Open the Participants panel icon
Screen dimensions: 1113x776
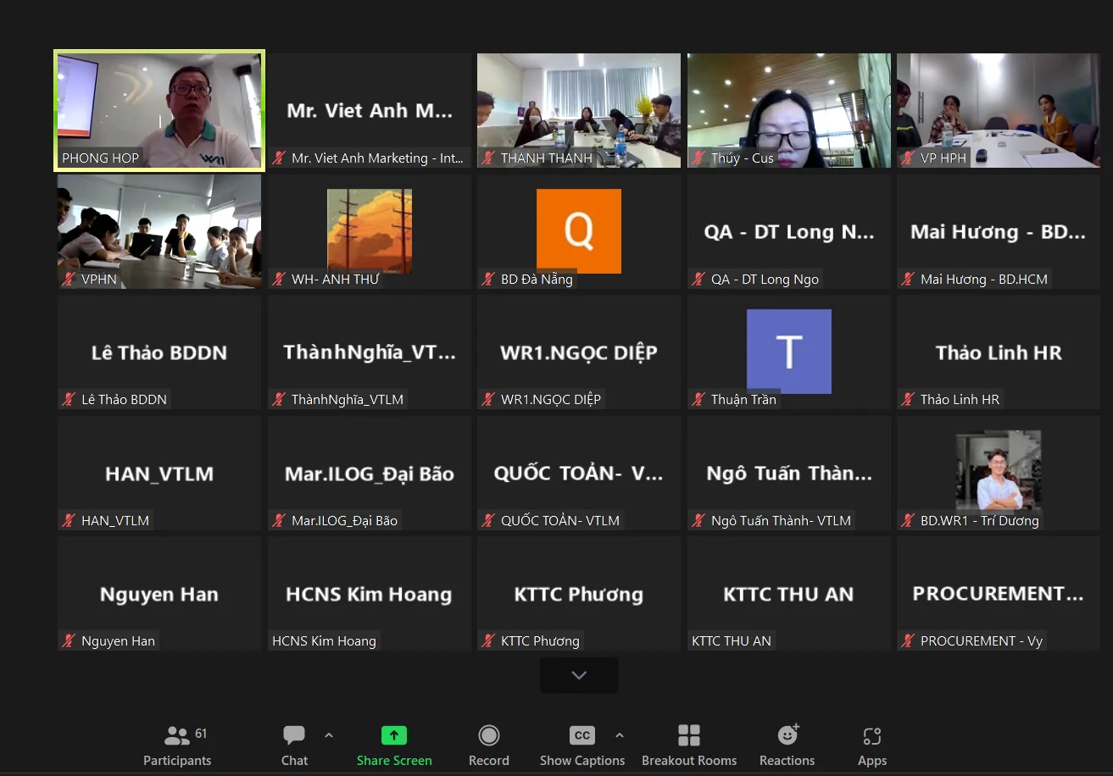[176, 735]
